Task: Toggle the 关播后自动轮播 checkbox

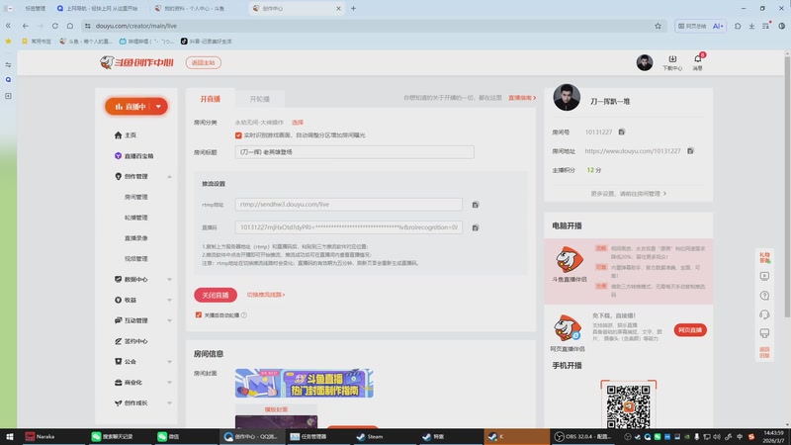Action: tap(199, 314)
